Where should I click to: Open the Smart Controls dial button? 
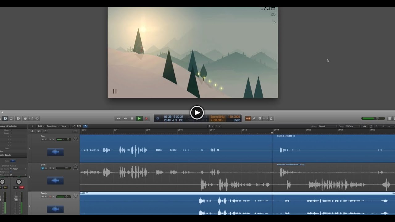tap(25, 118)
